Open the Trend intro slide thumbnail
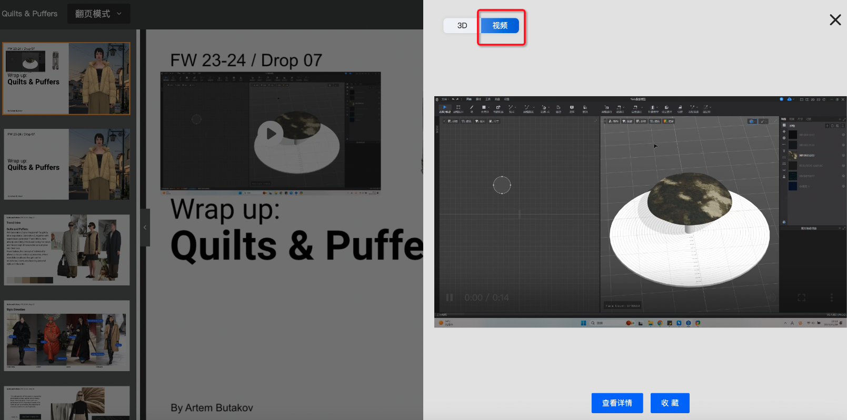Viewport: 847px width, 420px height. (x=66, y=250)
